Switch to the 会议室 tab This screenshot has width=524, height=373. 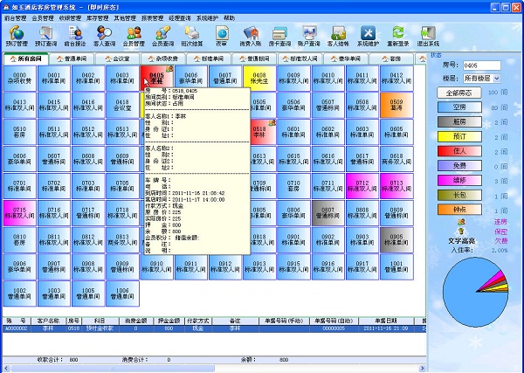(117, 59)
